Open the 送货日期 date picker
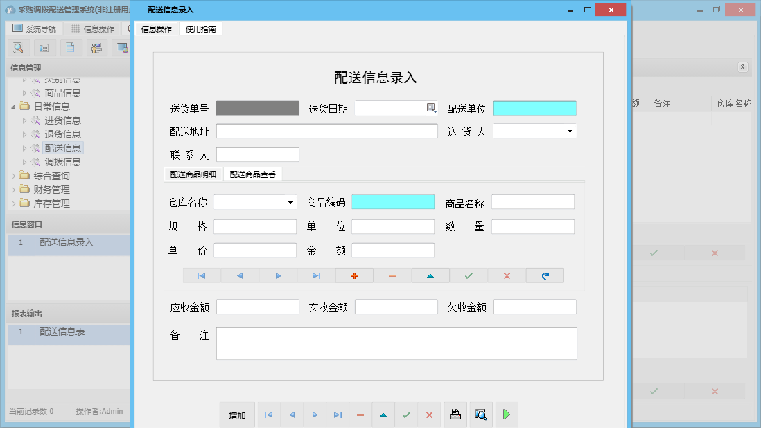This screenshot has height=436, width=761. (430, 108)
